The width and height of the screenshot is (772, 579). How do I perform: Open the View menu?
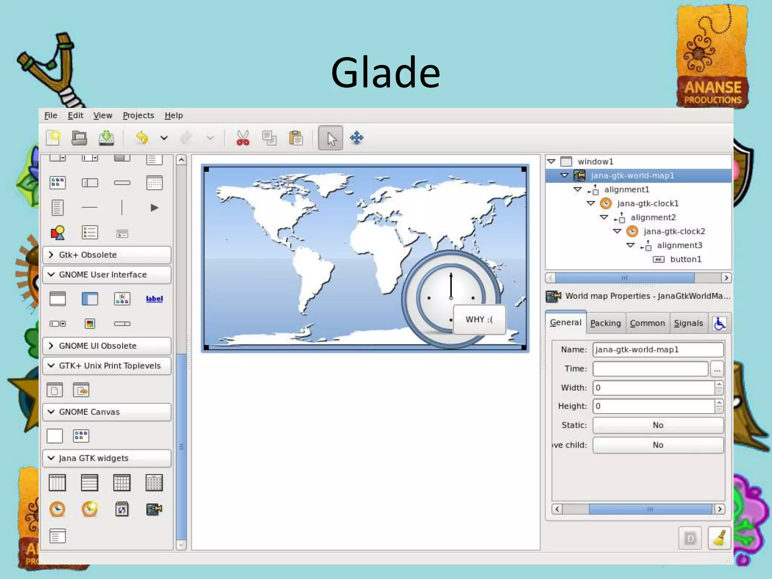(103, 115)
